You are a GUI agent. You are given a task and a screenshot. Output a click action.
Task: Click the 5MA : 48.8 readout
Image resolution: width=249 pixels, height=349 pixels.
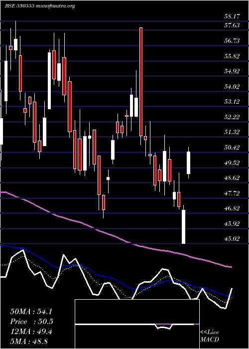pyautogui.click(x=29, y=342)
